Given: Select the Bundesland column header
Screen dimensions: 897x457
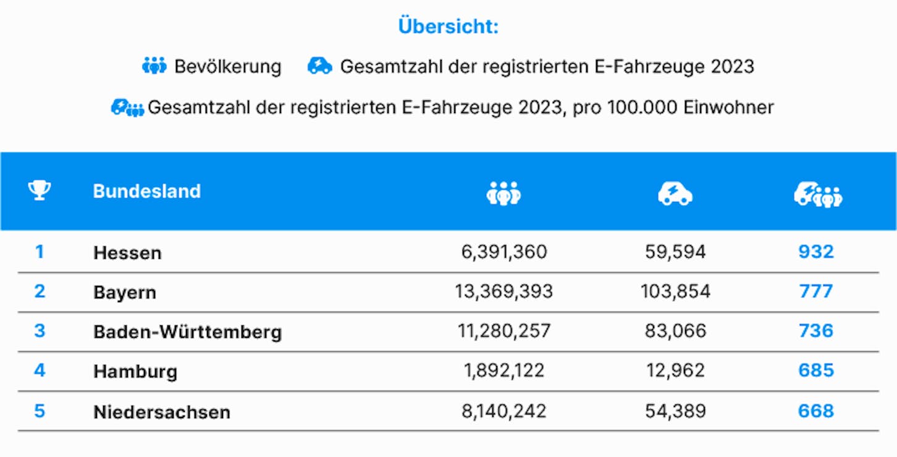Looking at the screenshot, I should [147, 191].
